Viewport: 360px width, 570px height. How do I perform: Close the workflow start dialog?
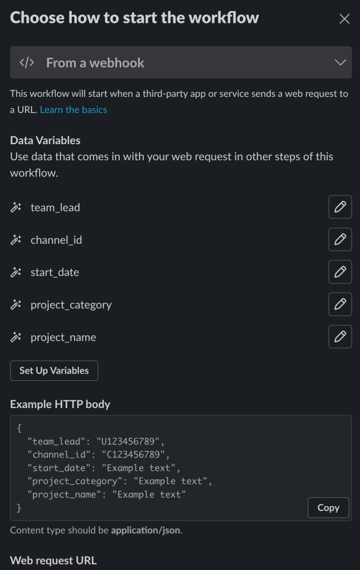344,18
